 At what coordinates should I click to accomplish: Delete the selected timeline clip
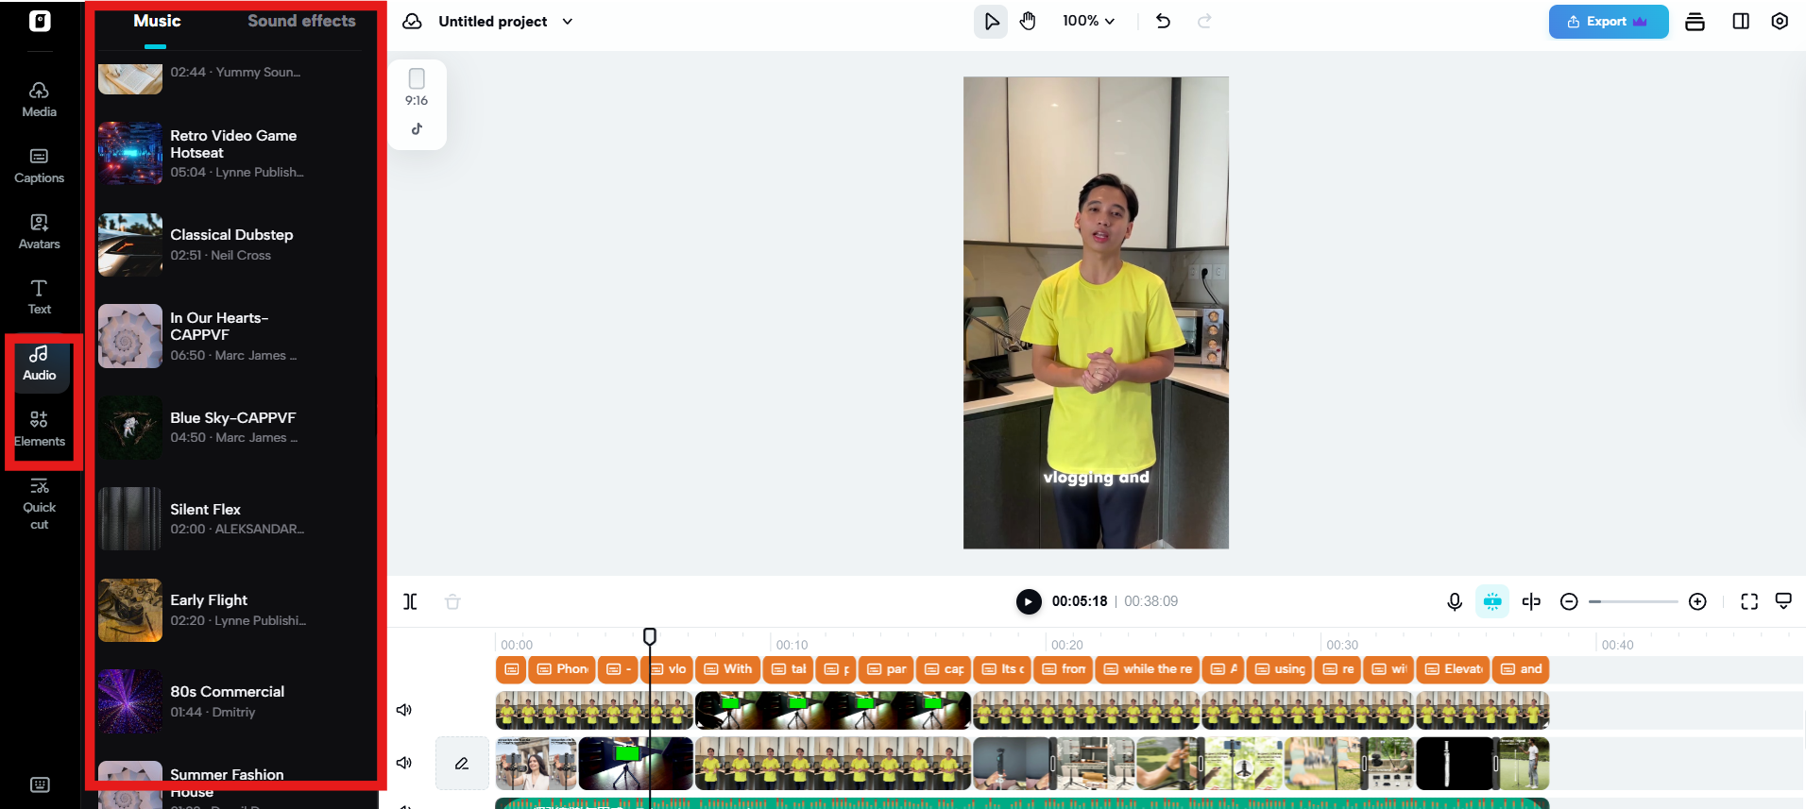point(452,601)
